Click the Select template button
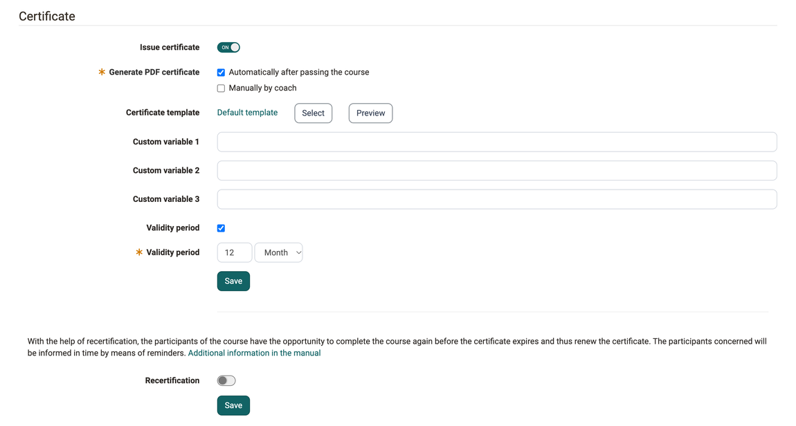Screen dimensions: 796x426 coord(314,113)
